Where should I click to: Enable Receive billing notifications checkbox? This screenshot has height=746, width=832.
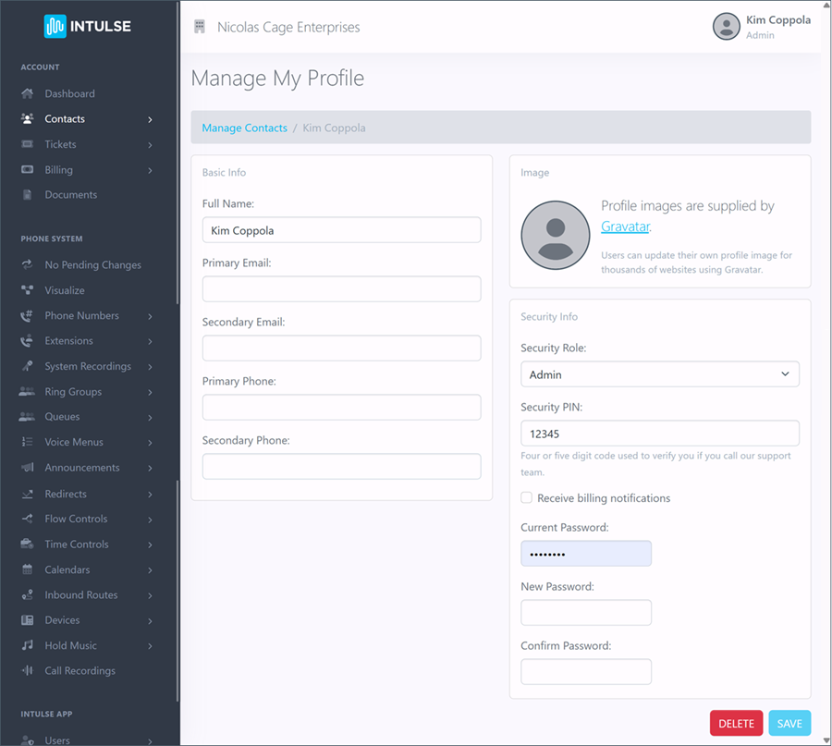tap(526, 497)
